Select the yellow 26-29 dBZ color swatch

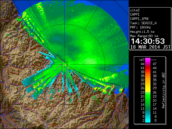tap(148, 88)
